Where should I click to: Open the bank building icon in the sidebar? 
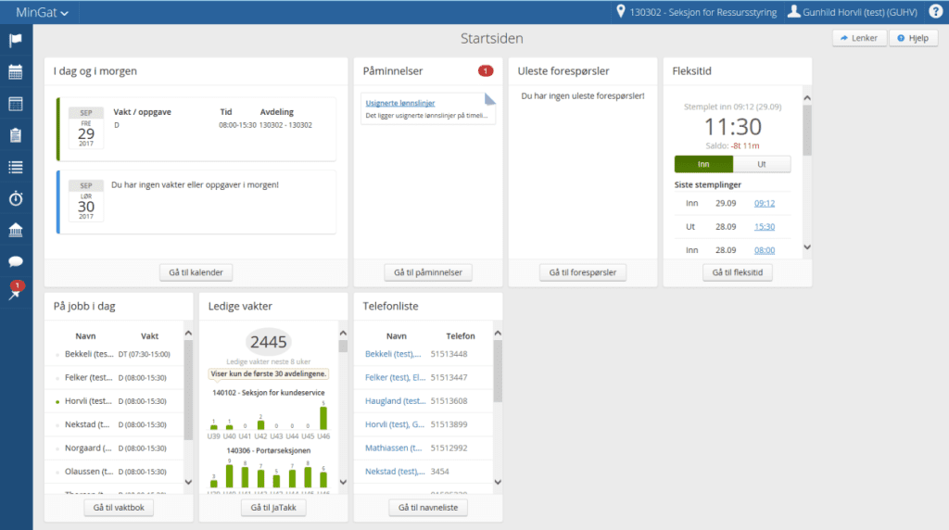pyautogui.click(x=16, y=230)
